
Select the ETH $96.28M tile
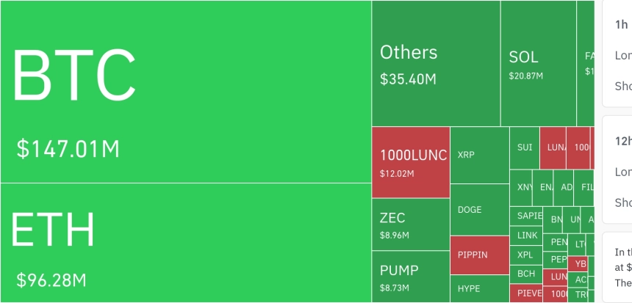click(x=185, y=242)
